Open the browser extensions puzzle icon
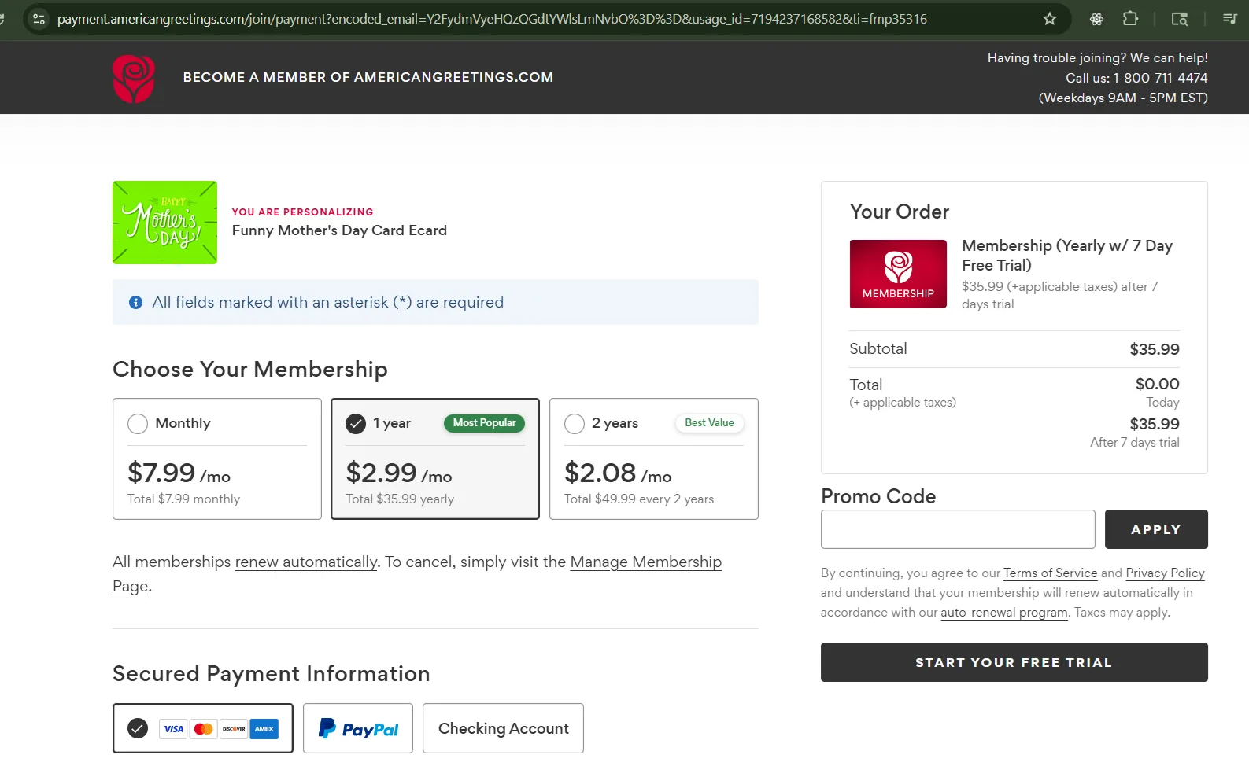 pos(1130,19)
